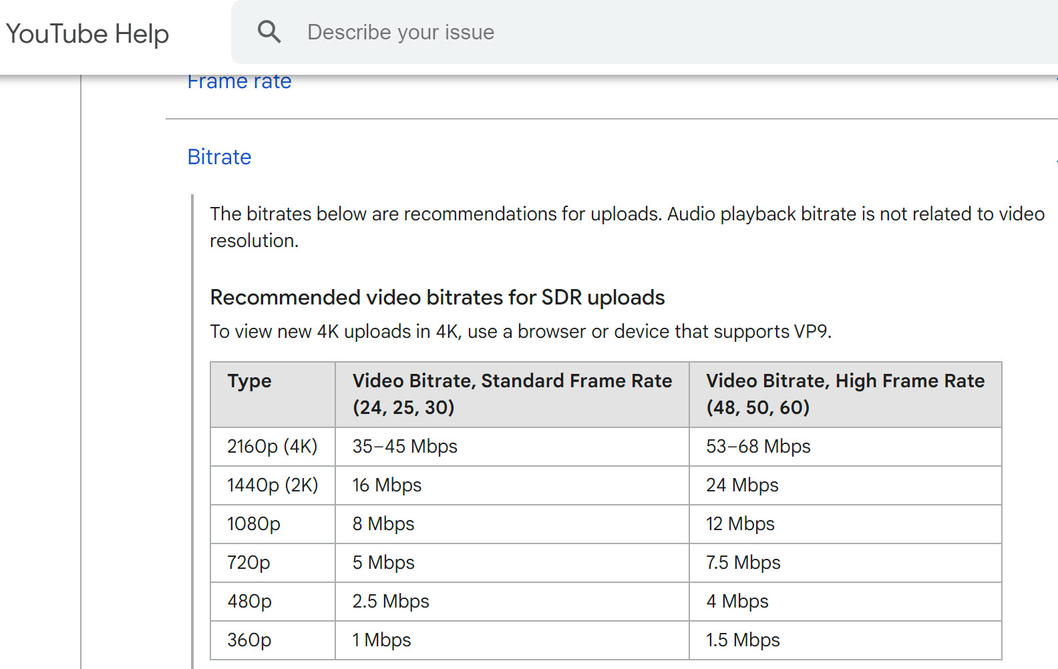Click the 24 Mbps table cell

click(742, 485)
